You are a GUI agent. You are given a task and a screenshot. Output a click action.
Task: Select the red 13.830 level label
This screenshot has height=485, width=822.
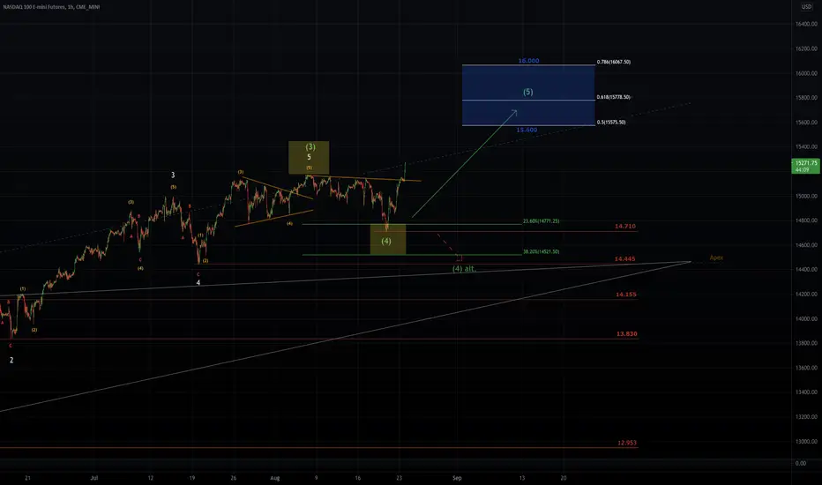pyautogui.click(x=627, y=334)
